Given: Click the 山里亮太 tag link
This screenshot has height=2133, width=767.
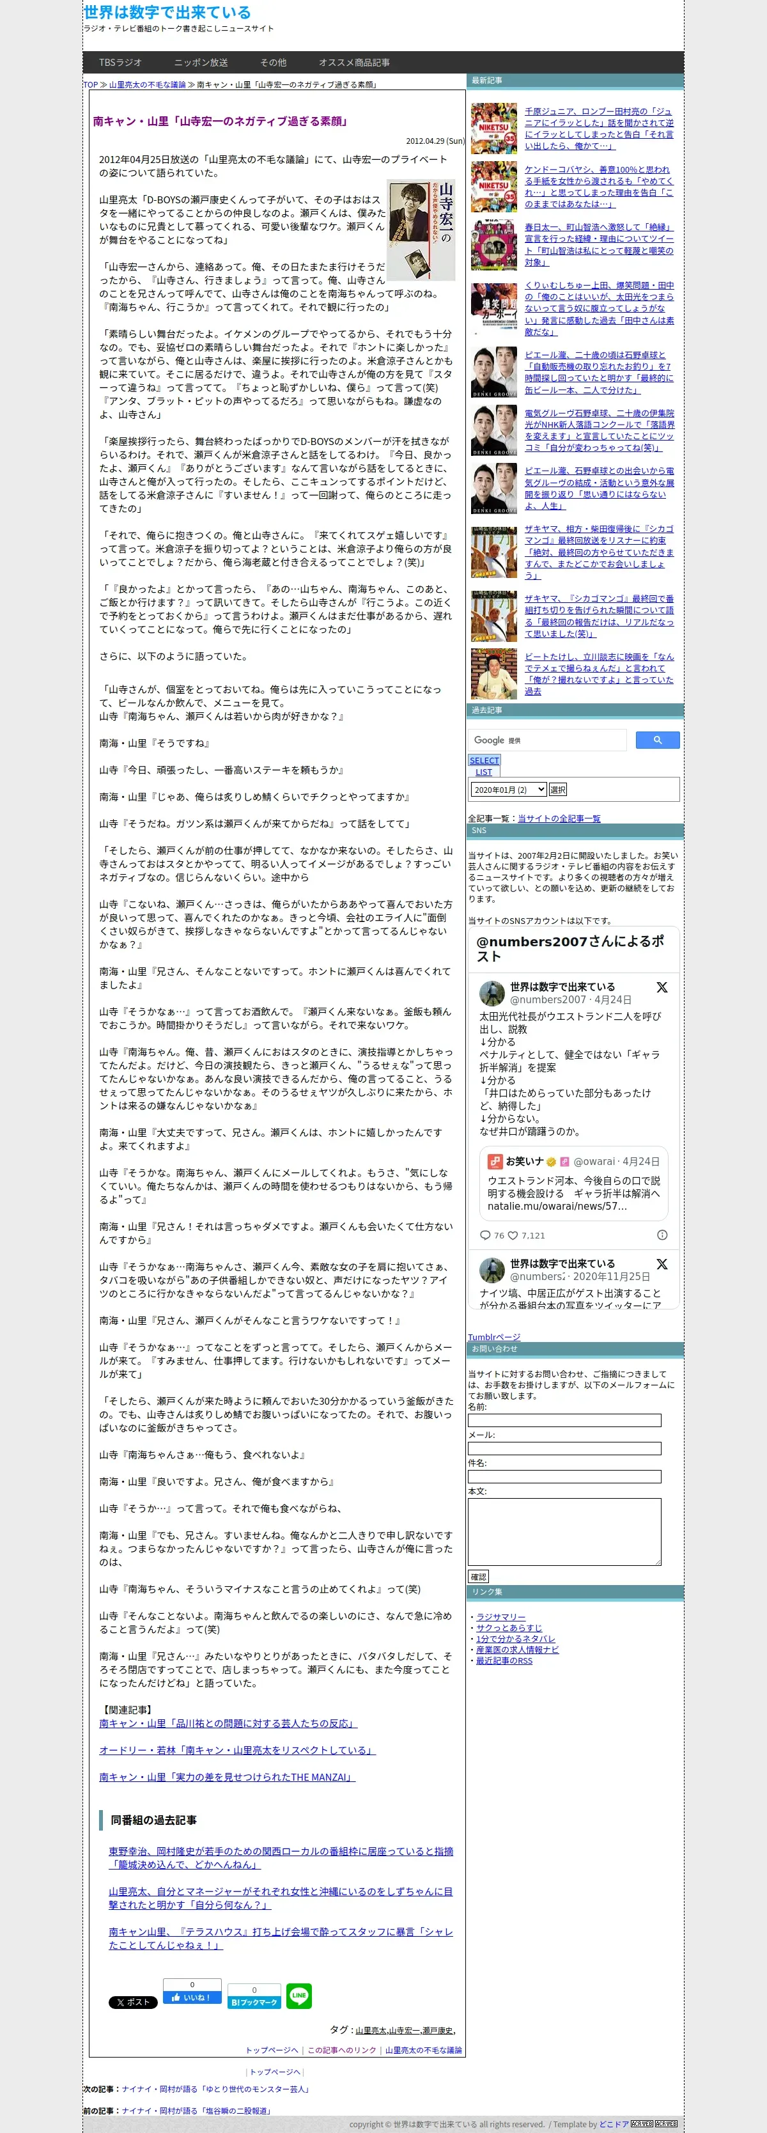Looking at the screenshot, I should pos(371,2030).
